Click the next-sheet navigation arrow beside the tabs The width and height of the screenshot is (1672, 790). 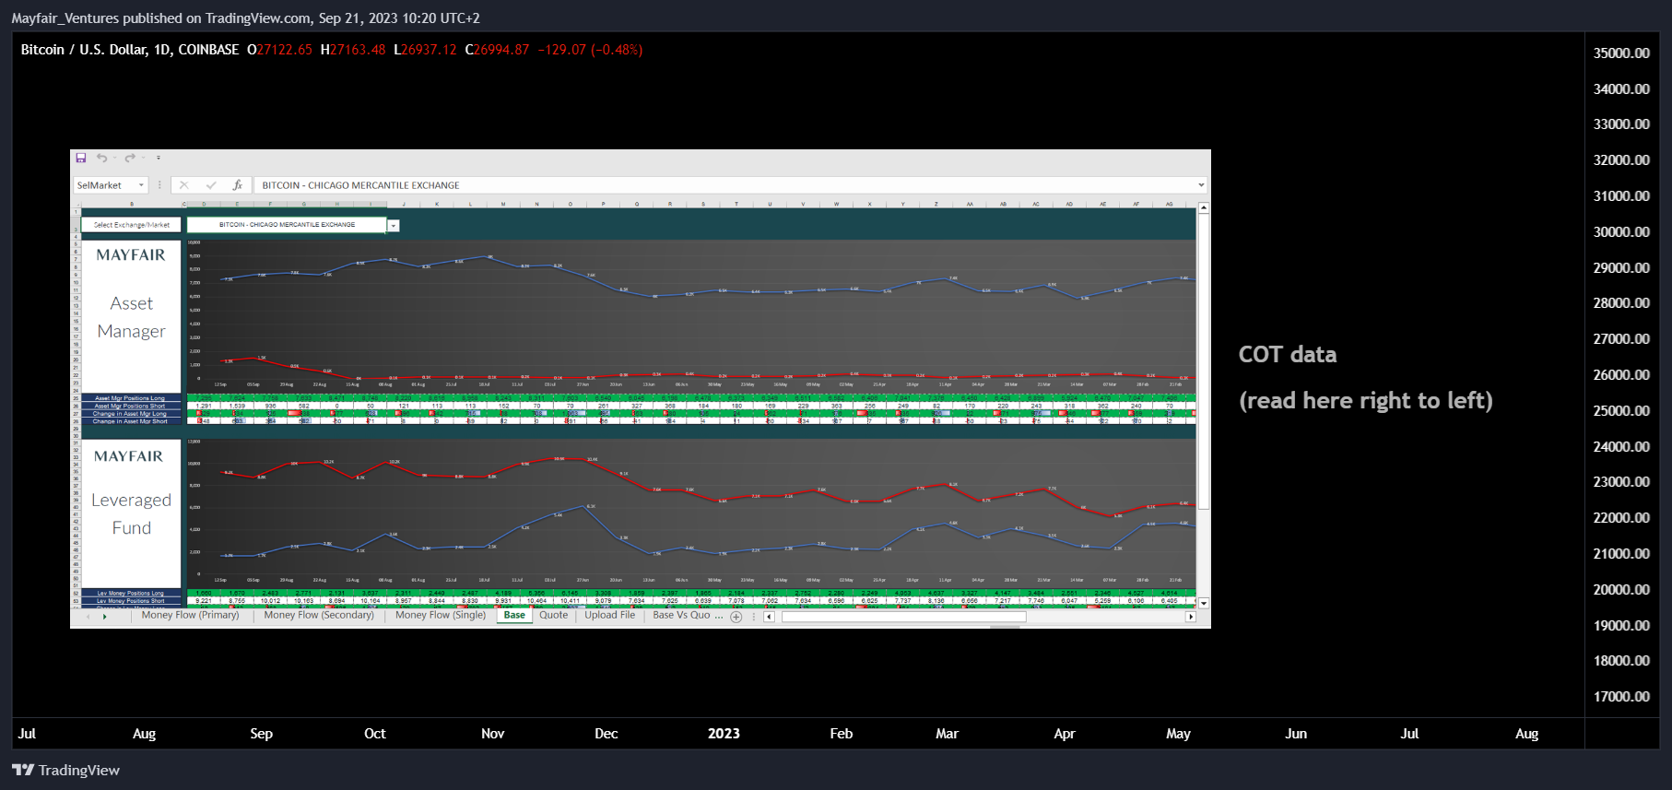point(105,617)
